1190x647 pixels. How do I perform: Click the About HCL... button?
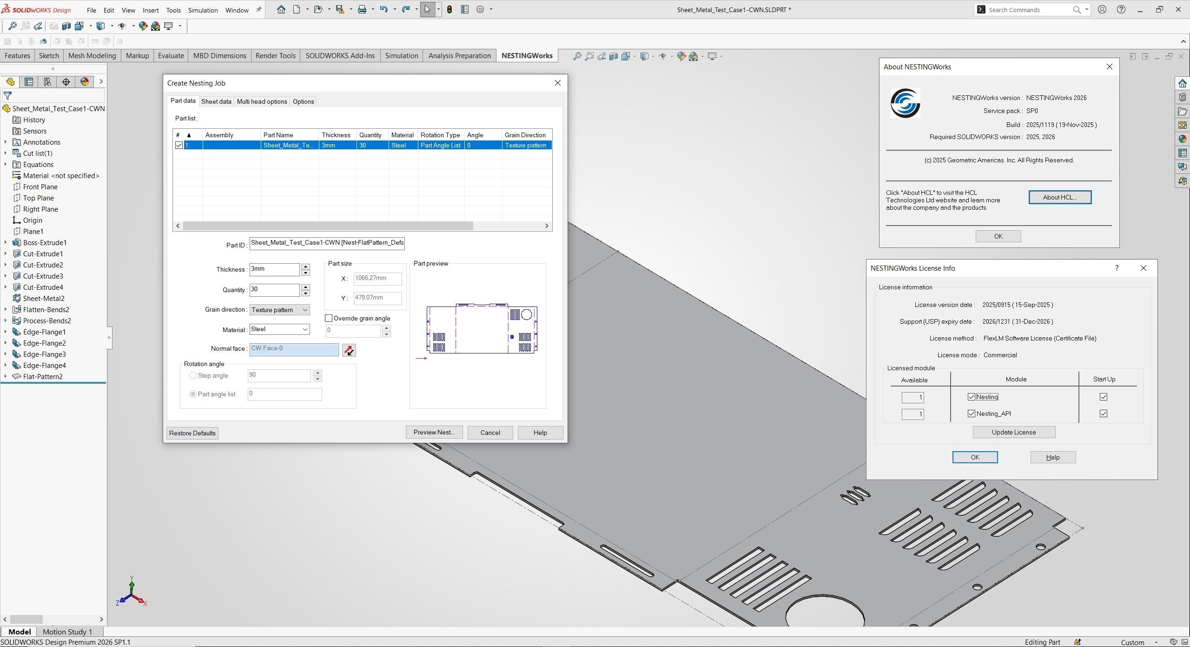tap(1060, 198)
